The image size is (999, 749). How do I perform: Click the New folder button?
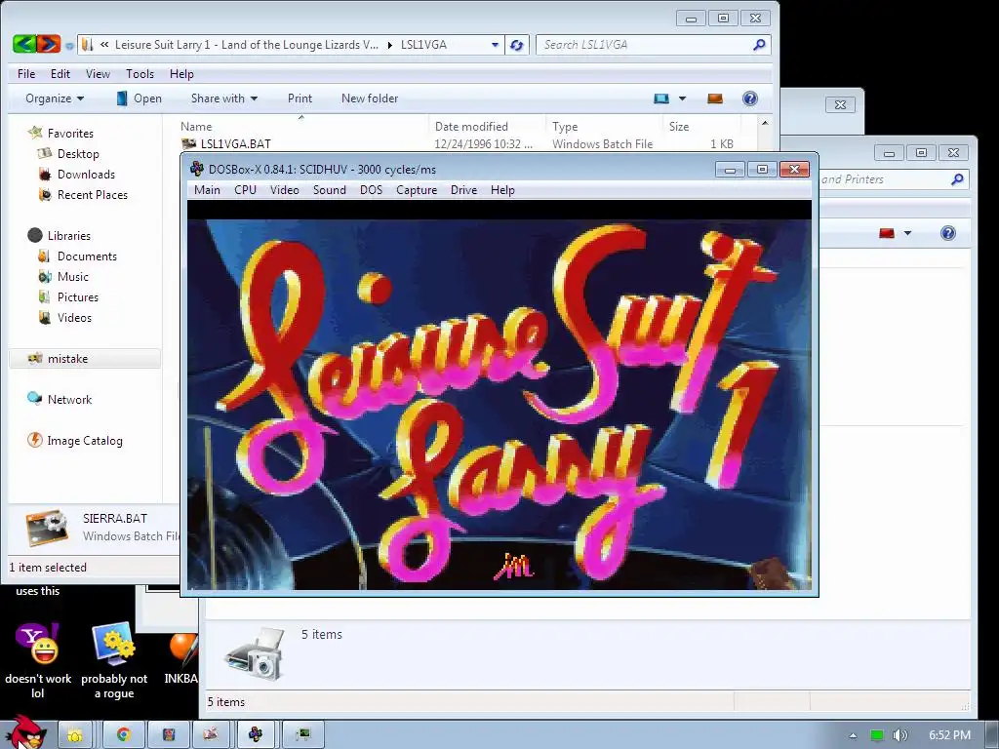tap(370, 99)
